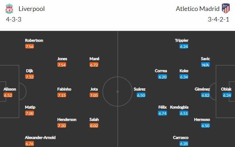Open player Carrasco's name
This screenshot has width=235, height=147.
pos(180,137)
